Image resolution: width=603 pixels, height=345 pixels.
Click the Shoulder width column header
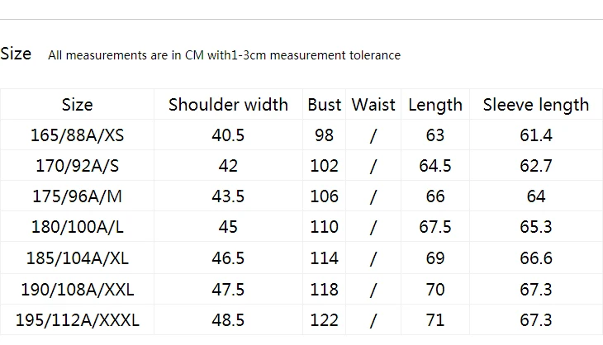point(228,105)
